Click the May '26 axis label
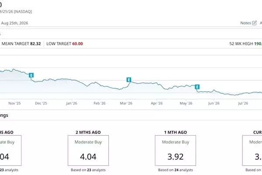Screen dimensions: 262x175 point(186,103)
